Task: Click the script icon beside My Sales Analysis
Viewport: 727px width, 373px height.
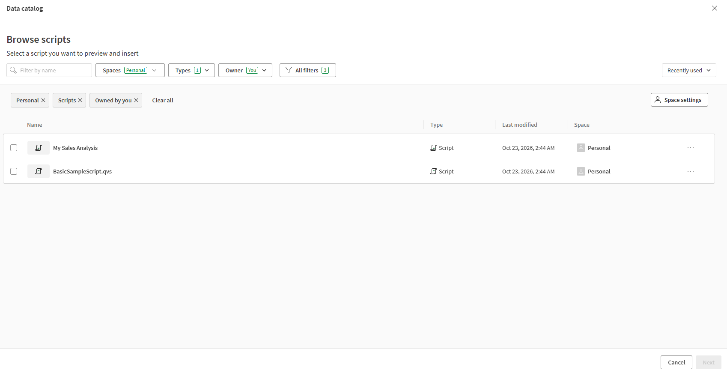Action: click(x=39, y=148)
